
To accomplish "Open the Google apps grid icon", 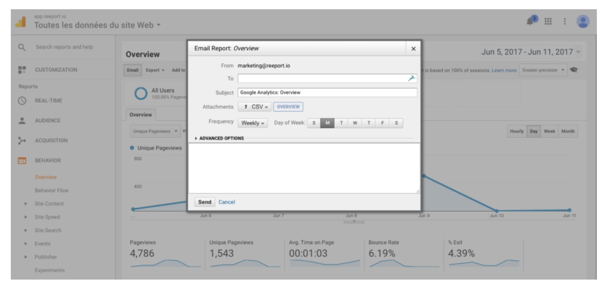I will tap(548, 21).
